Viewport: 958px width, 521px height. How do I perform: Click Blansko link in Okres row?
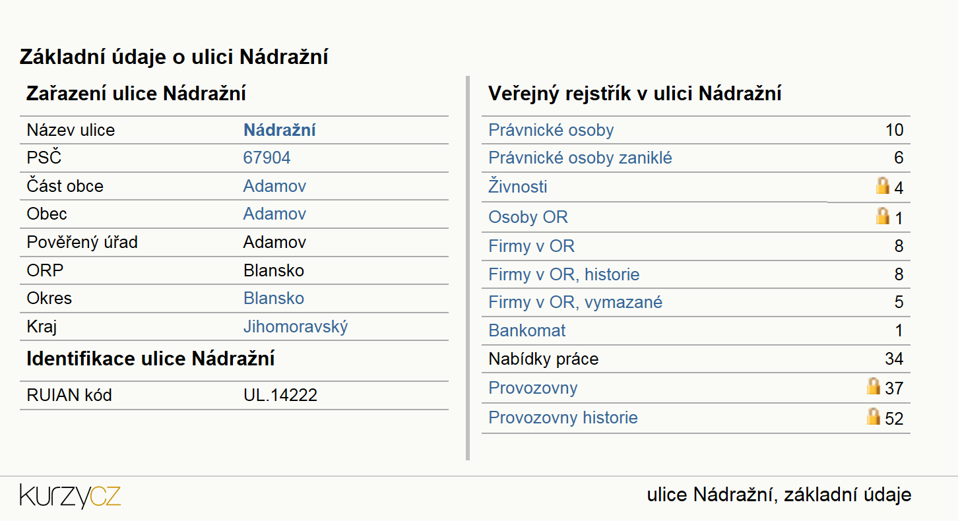click(274, 298)
